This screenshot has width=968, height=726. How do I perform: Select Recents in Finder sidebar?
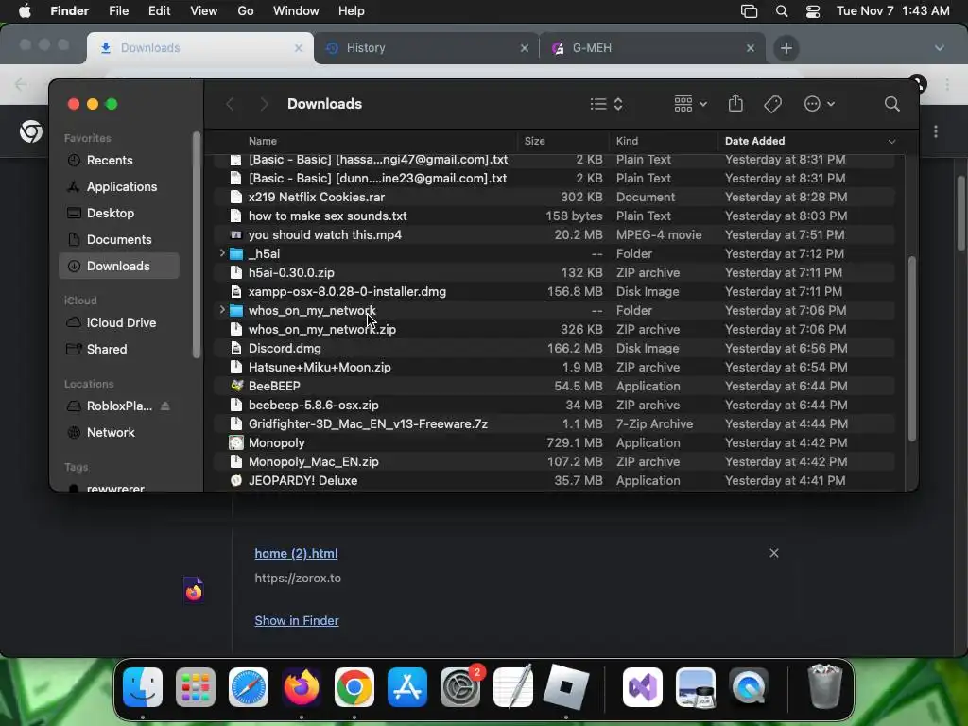pyautogui.click(x=120, y=160)
